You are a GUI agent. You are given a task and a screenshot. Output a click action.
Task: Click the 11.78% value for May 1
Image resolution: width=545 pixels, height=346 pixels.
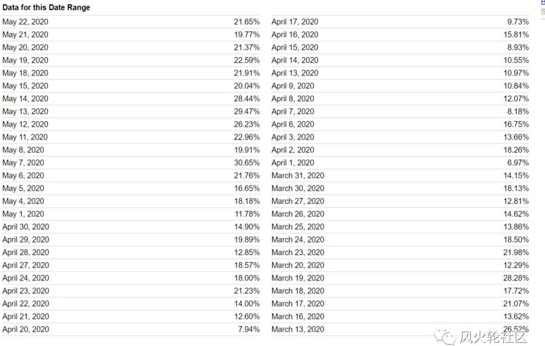point(247,214)
